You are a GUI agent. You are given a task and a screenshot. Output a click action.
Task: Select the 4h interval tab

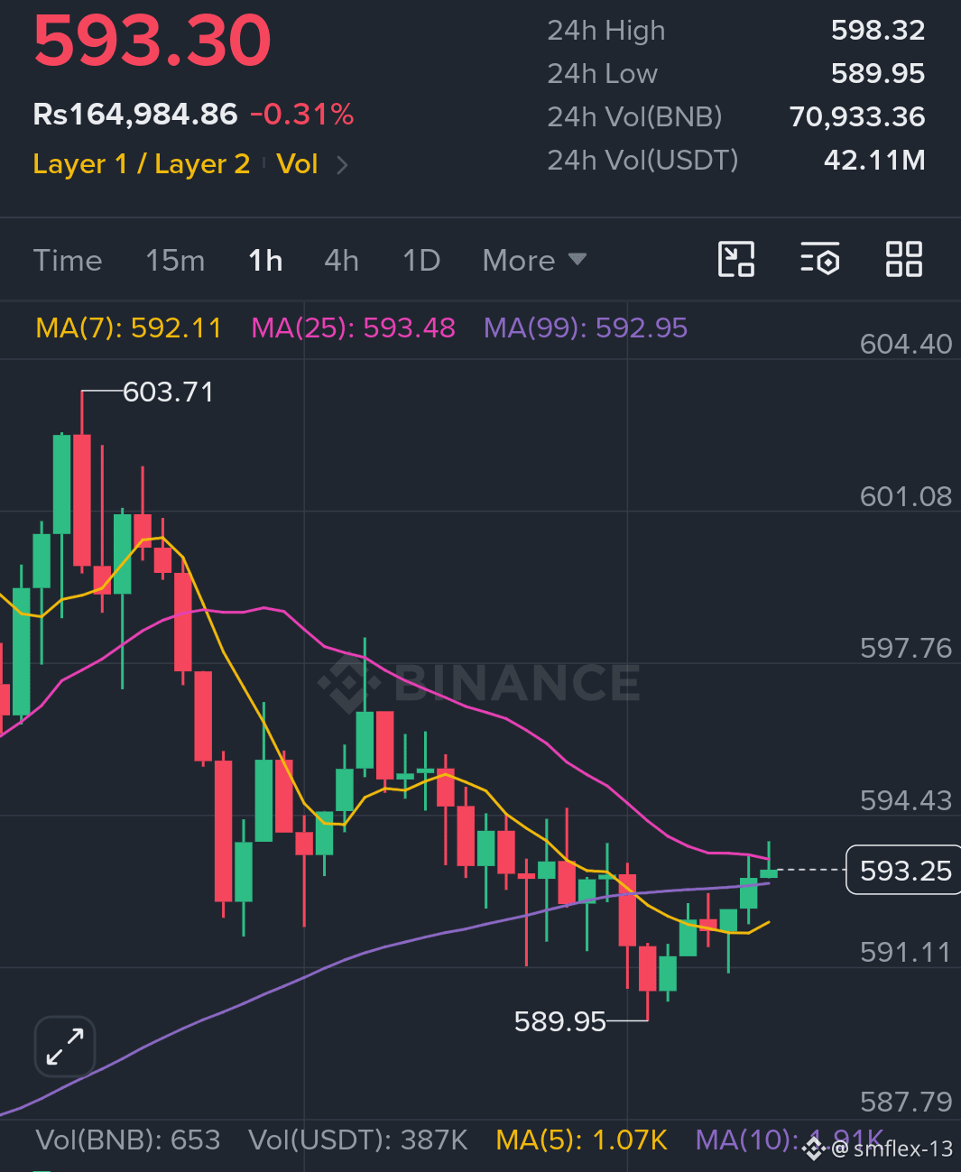342,261
